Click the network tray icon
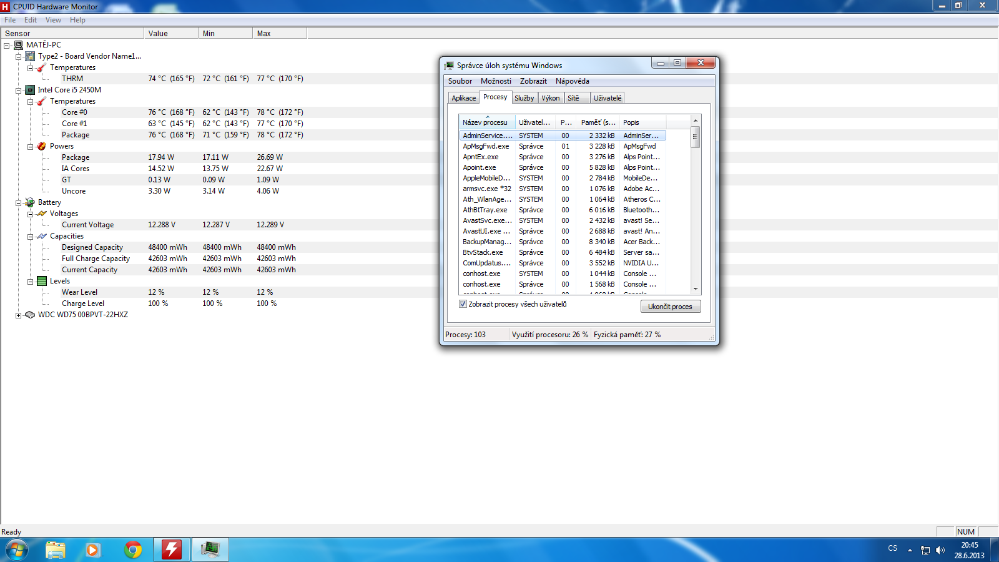Screen dimensions: 999x562 pos(925,550)
